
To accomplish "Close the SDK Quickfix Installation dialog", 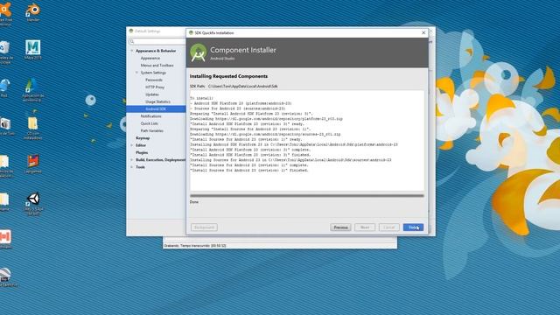I will (x=423, y=33).
